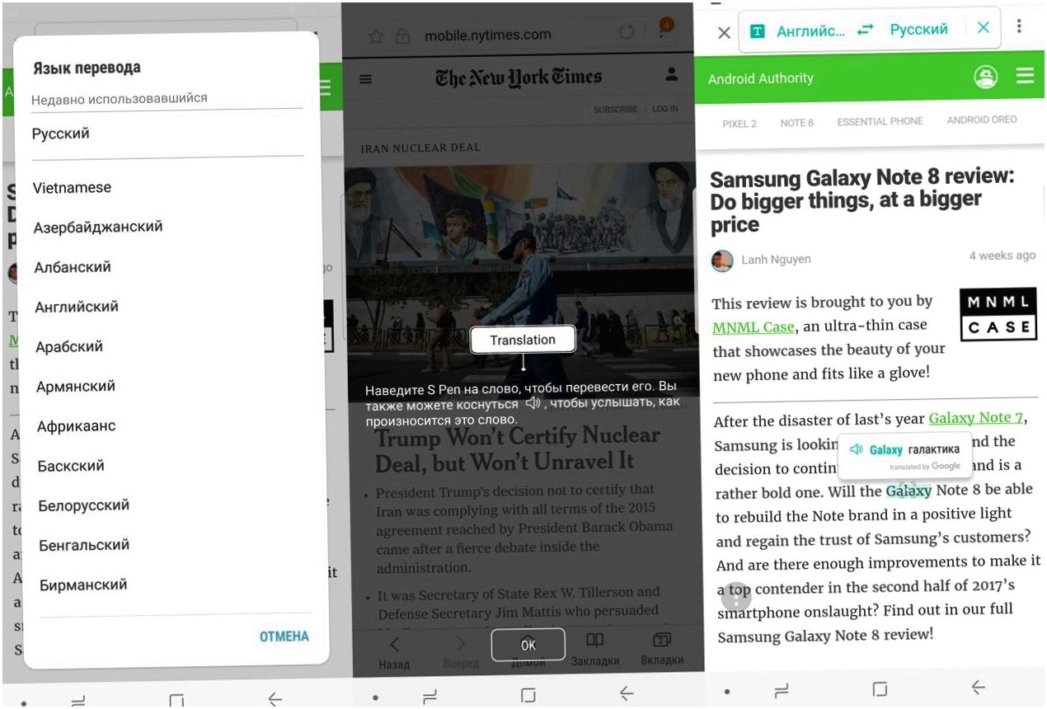
Task: Tap home button in middle phone navbar
Action: click(x=528, y=696)
